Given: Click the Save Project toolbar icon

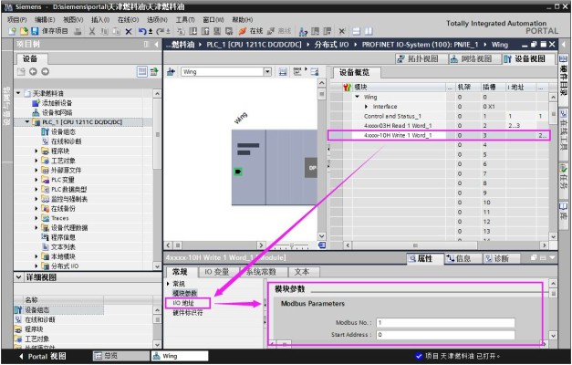Looking at the screenshot, I should click(x=35, y=31).
